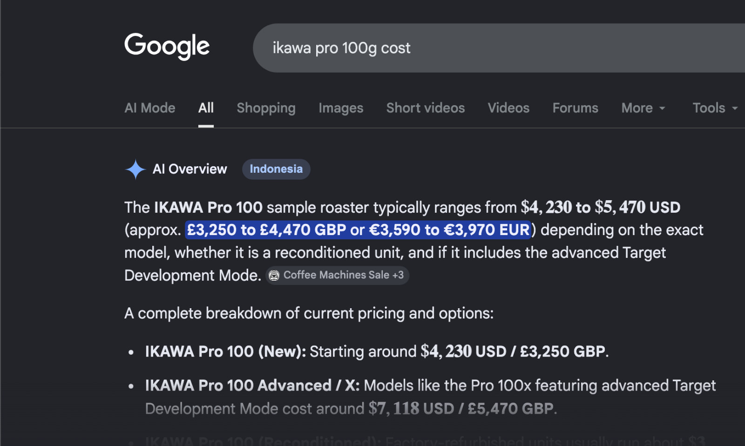Open the Coffee Machines Sale +3 source chip
Viewport: 745px width, 446px height.
(338, 275)
